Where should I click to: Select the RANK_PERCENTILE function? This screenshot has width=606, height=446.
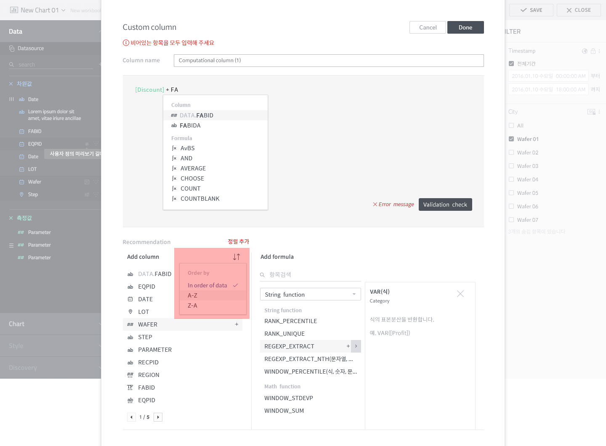311,321
